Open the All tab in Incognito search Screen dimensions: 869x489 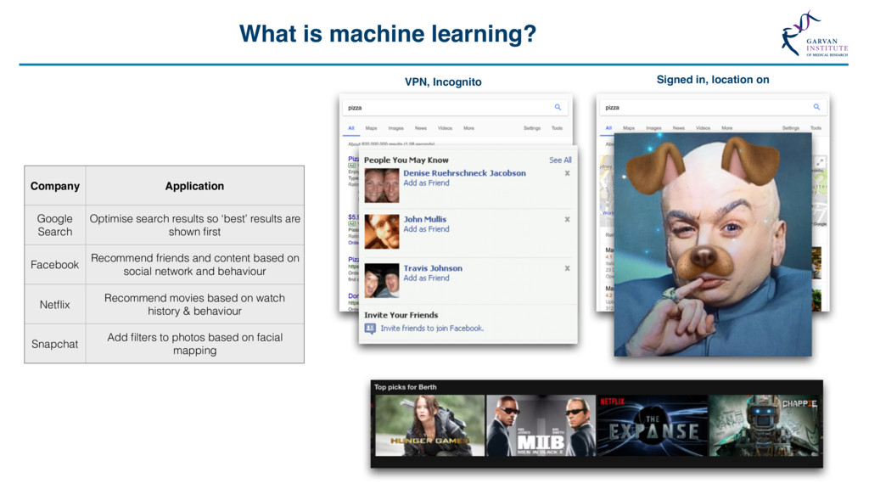coord(350,128)
